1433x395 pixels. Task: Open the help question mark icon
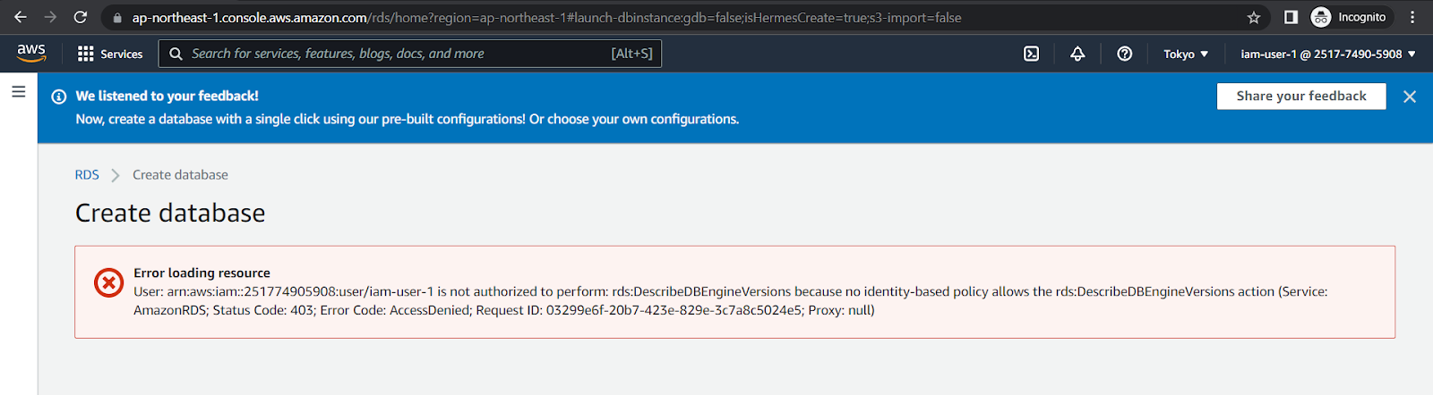[x=1125, y=54]
